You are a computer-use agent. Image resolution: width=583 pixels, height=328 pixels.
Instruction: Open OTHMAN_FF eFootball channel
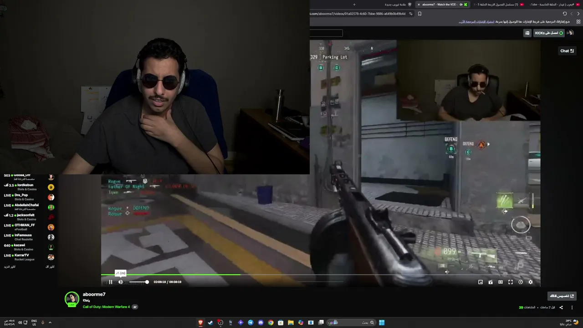pyautogui.click(x=29, y=227)
